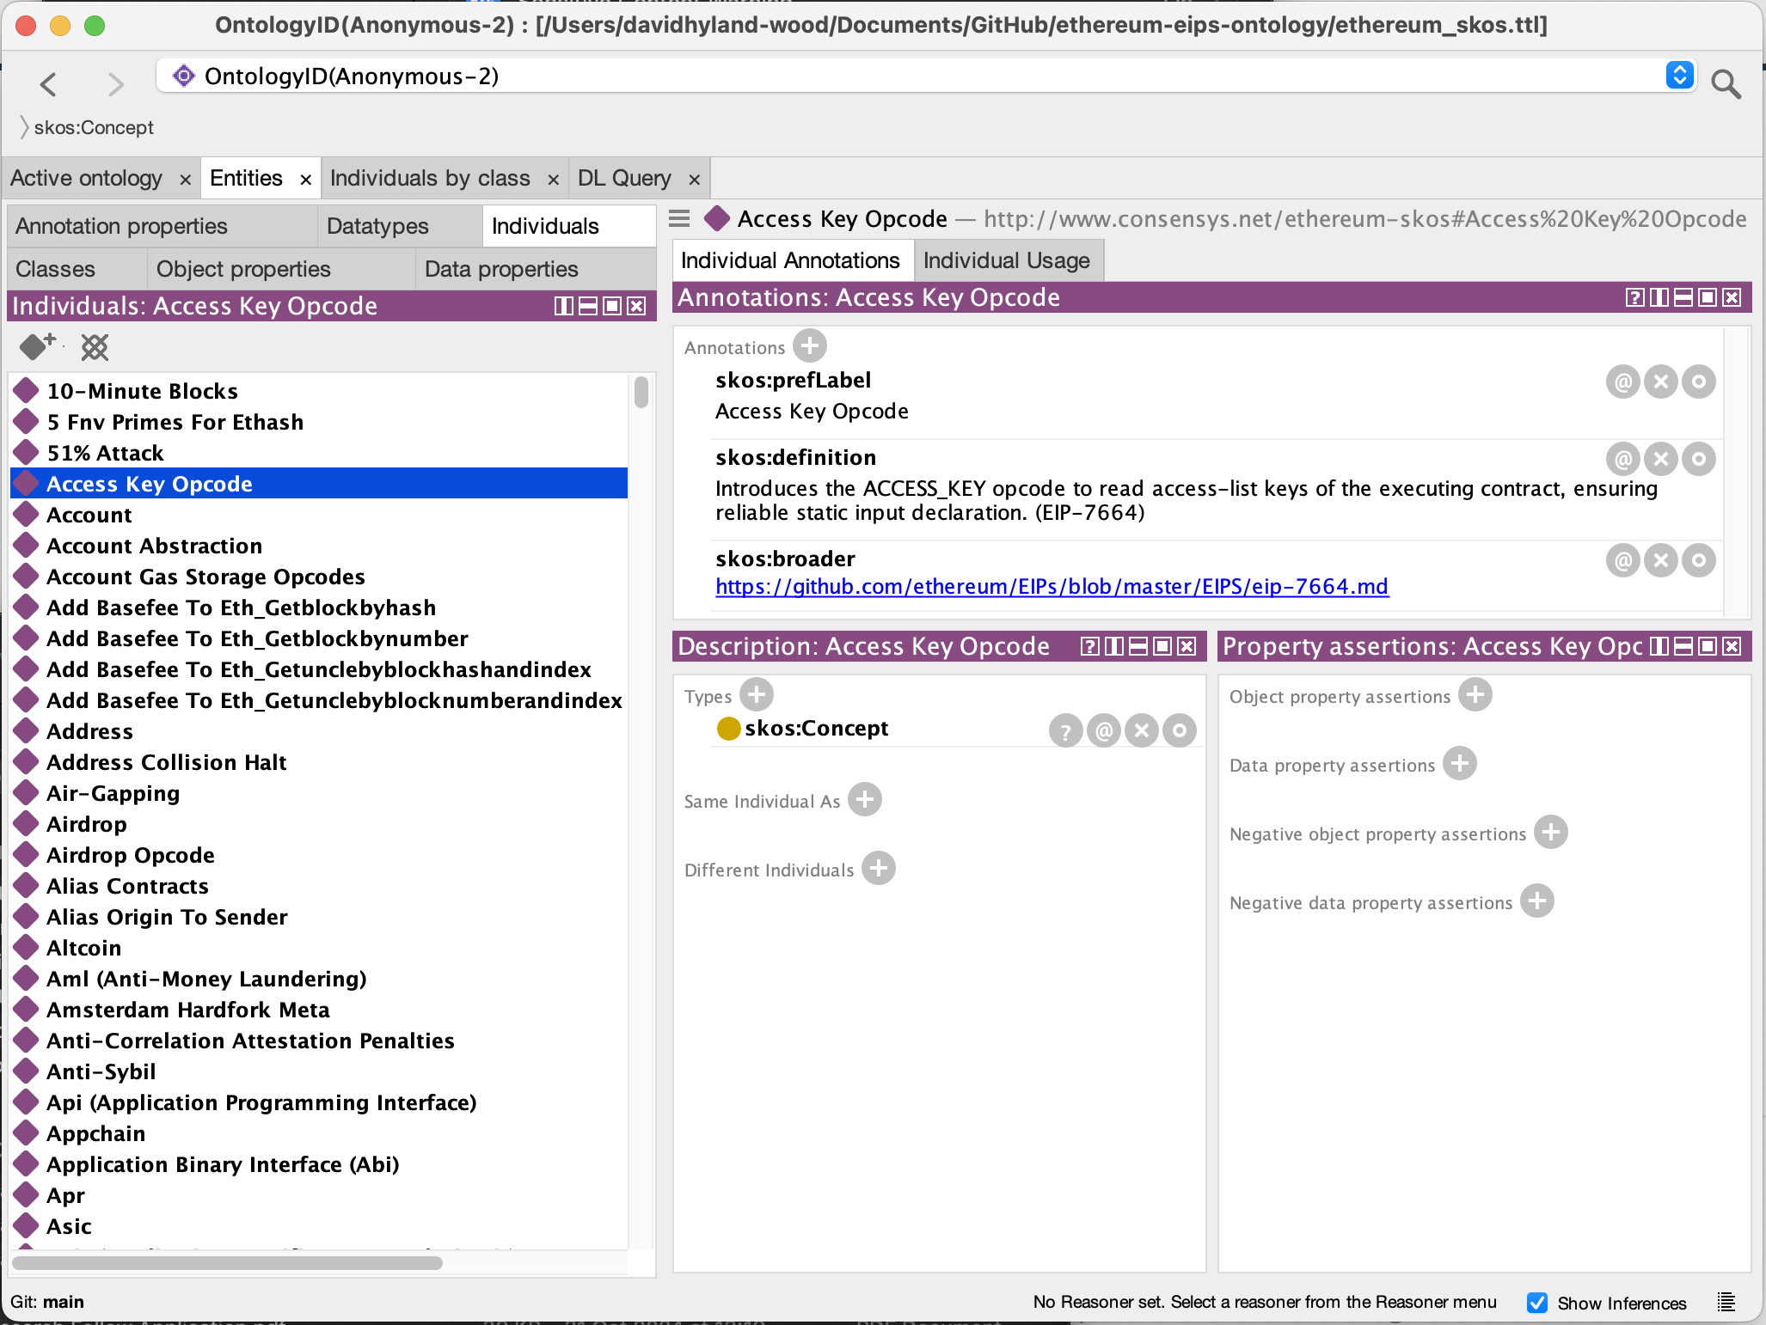Open the log icon in status bar
This screenshot has width=1766, height=1325.
(1726, 1302)
